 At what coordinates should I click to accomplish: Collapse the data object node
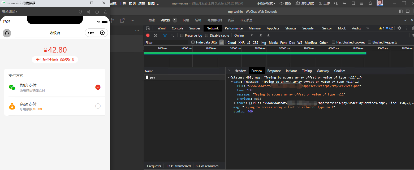click(232, 82)
